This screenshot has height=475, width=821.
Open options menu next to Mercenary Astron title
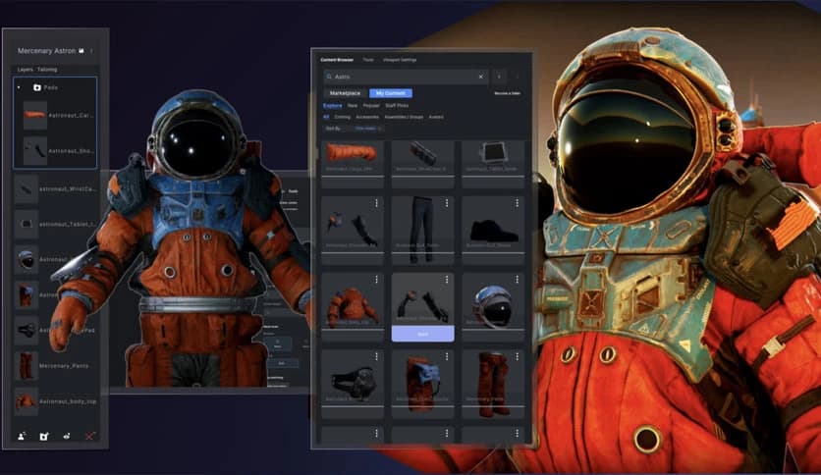coord(91,51)
